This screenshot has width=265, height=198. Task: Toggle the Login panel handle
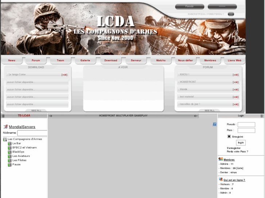[262, 116]
